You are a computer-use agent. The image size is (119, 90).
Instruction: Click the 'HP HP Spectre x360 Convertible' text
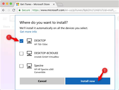point(44,71)
